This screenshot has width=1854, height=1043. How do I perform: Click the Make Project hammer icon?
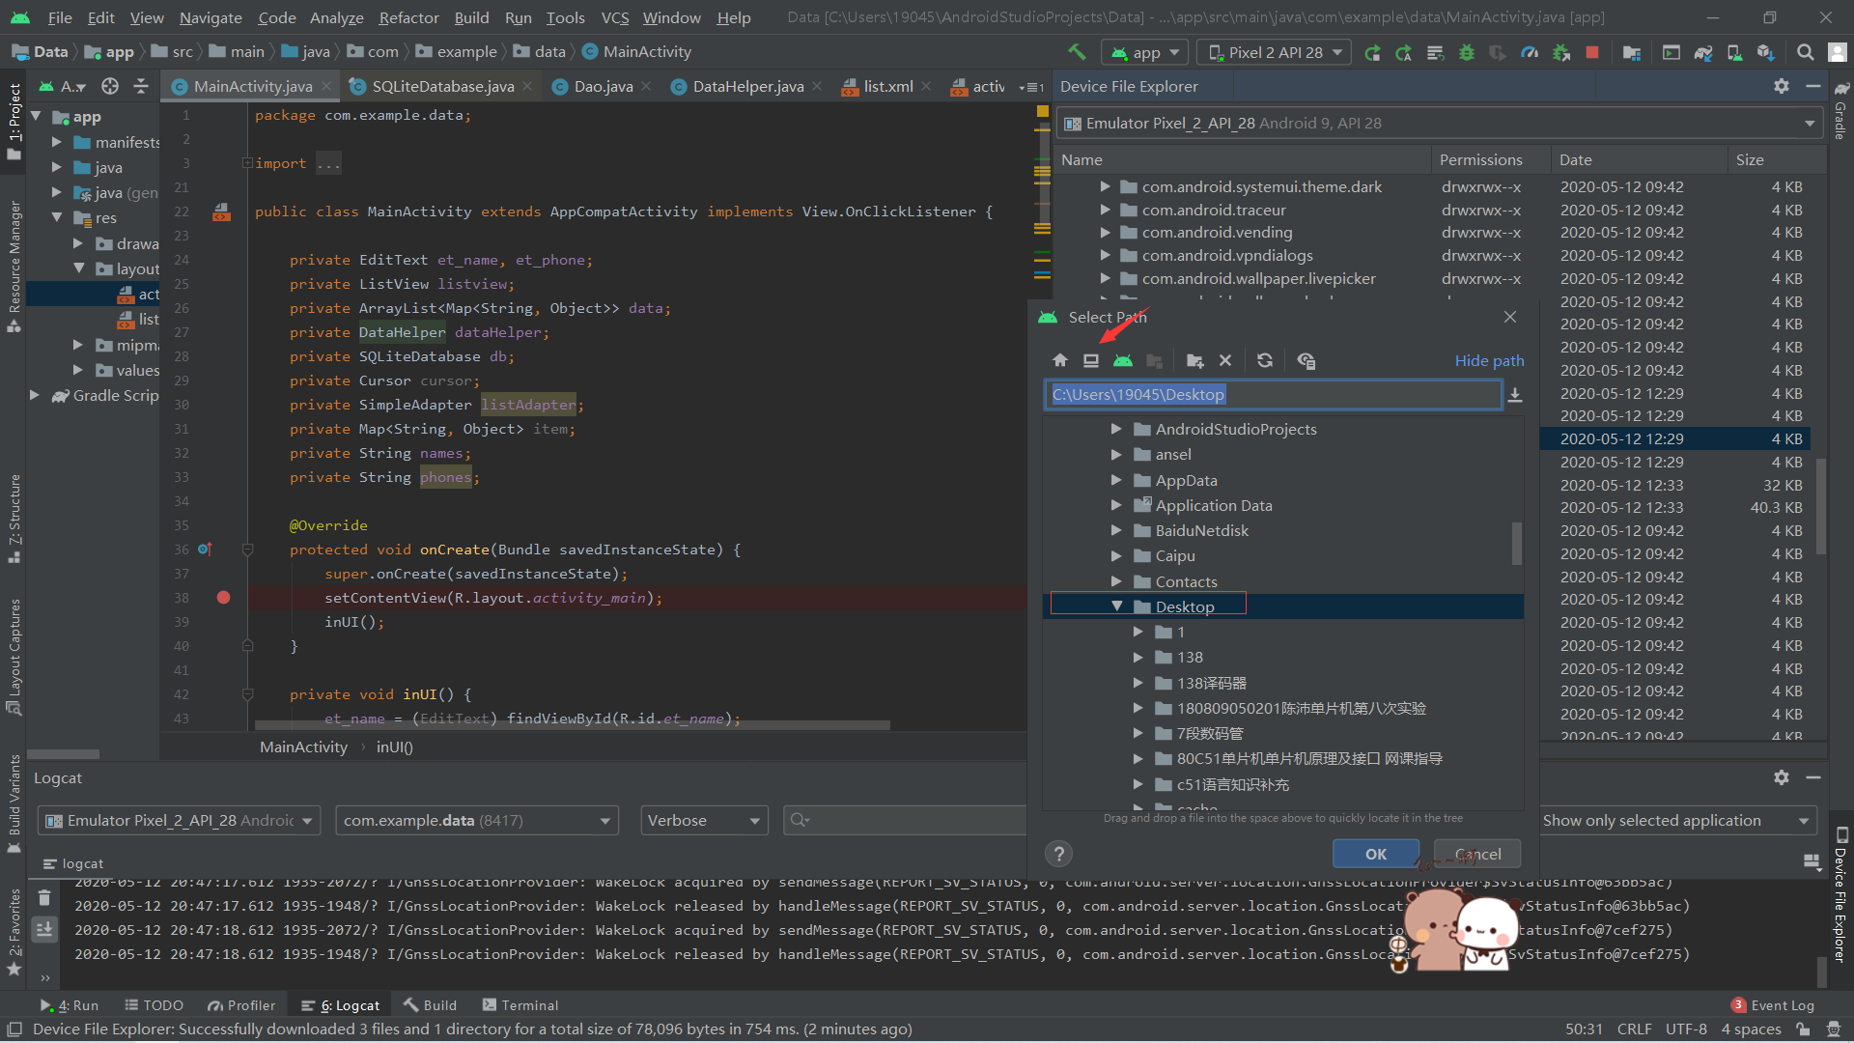click(1077, 52)
